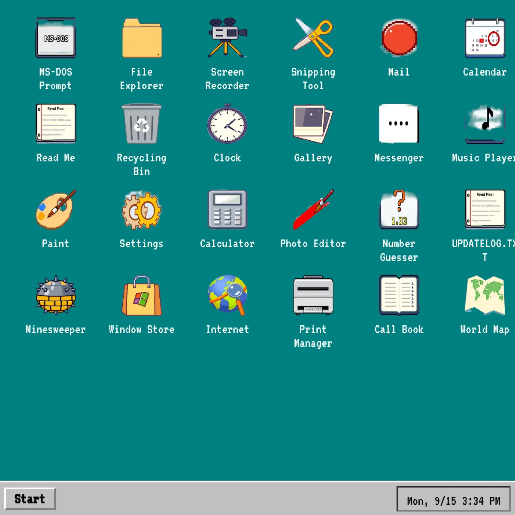Launch the Internet globe icon
The image size is (515, 515).
coord(227,296)
